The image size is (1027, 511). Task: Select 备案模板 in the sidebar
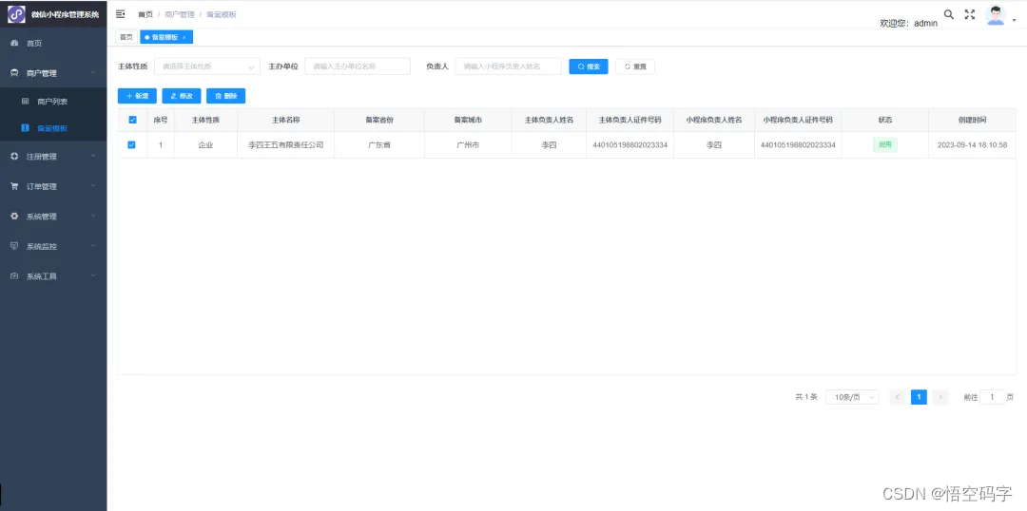click(x=53, y=128)
